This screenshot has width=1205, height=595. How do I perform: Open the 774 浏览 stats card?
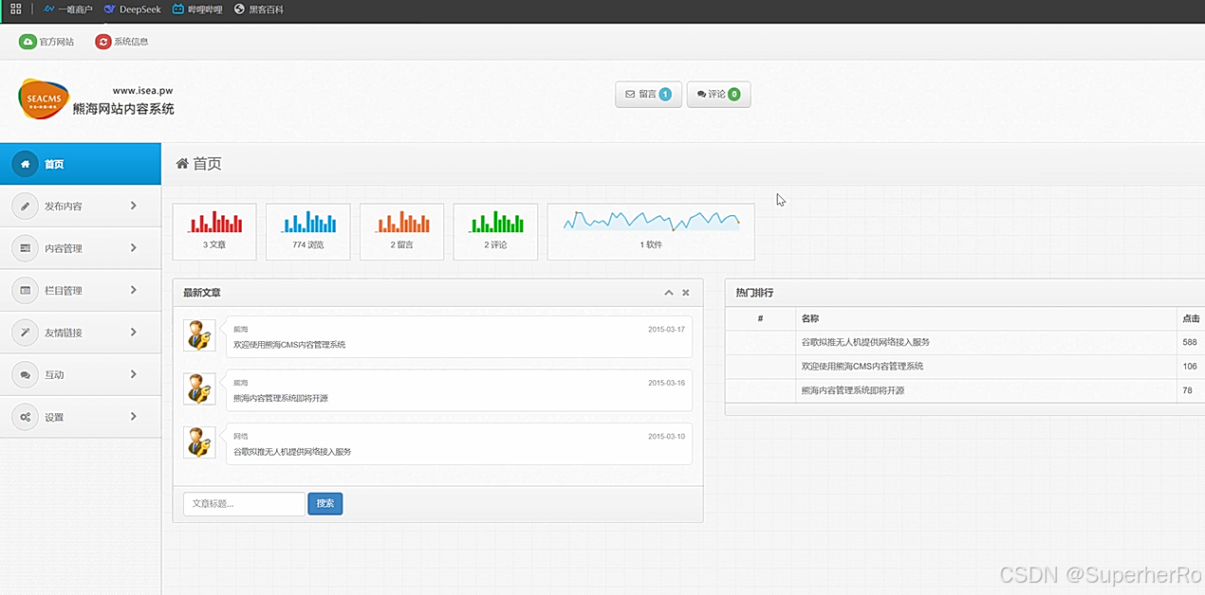click(x=308, y=231)
